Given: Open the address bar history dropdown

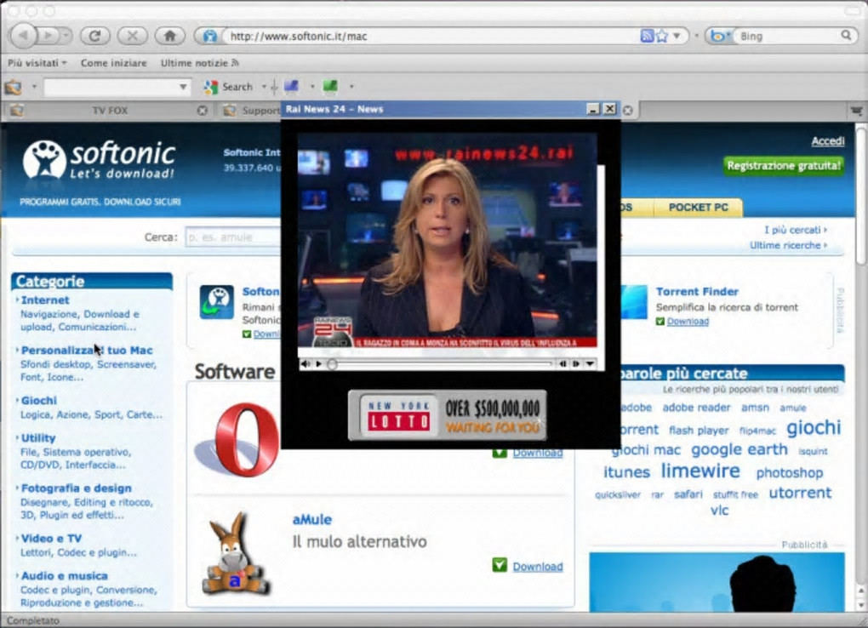Looking at the screenshot, I should (677, 36).
